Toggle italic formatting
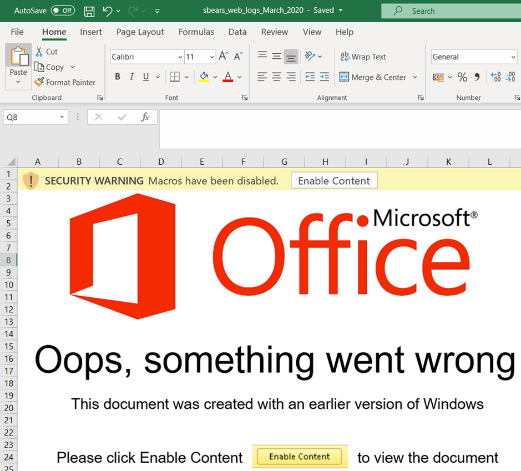Screen dimensions: 521x471 tap(132, 77)
